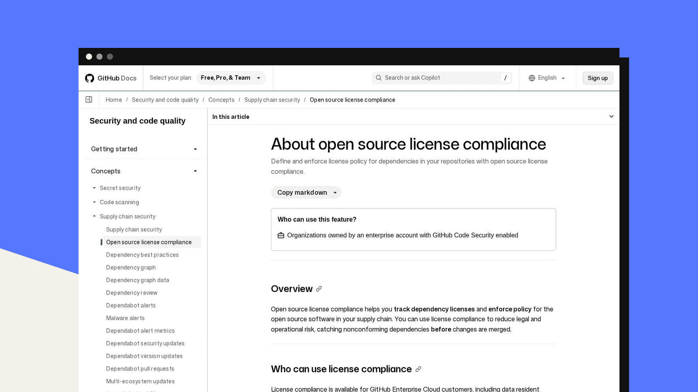Toggle the sidebar collapse icon

(89, 100)
